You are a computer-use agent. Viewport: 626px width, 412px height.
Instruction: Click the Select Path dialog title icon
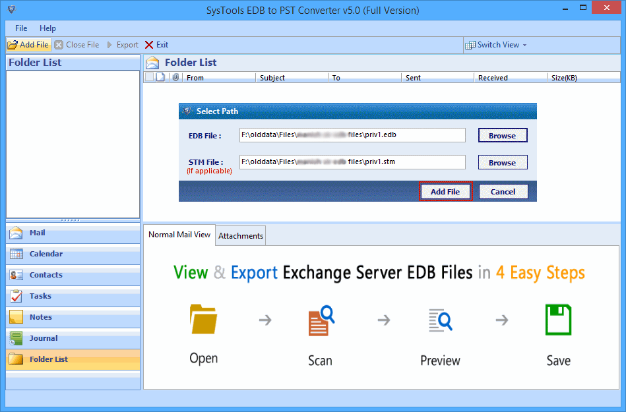coord(187,111)
